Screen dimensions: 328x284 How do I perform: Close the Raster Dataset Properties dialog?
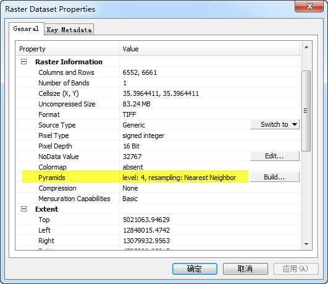click(309, 6)
